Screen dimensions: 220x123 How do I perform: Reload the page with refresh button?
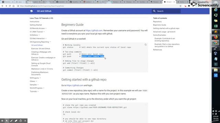tap(10, 6)
